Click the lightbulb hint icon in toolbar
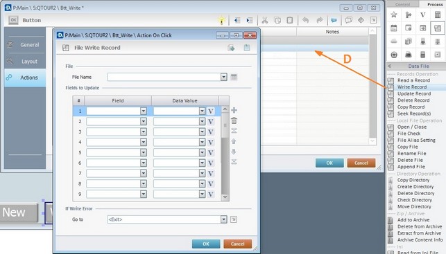The width and height of the screenshot is (446, 254). 221,20
